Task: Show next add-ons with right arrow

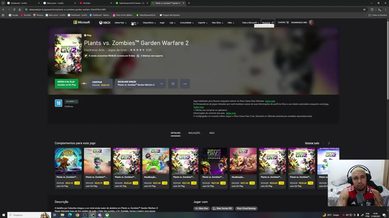Action: pos(329,143)
